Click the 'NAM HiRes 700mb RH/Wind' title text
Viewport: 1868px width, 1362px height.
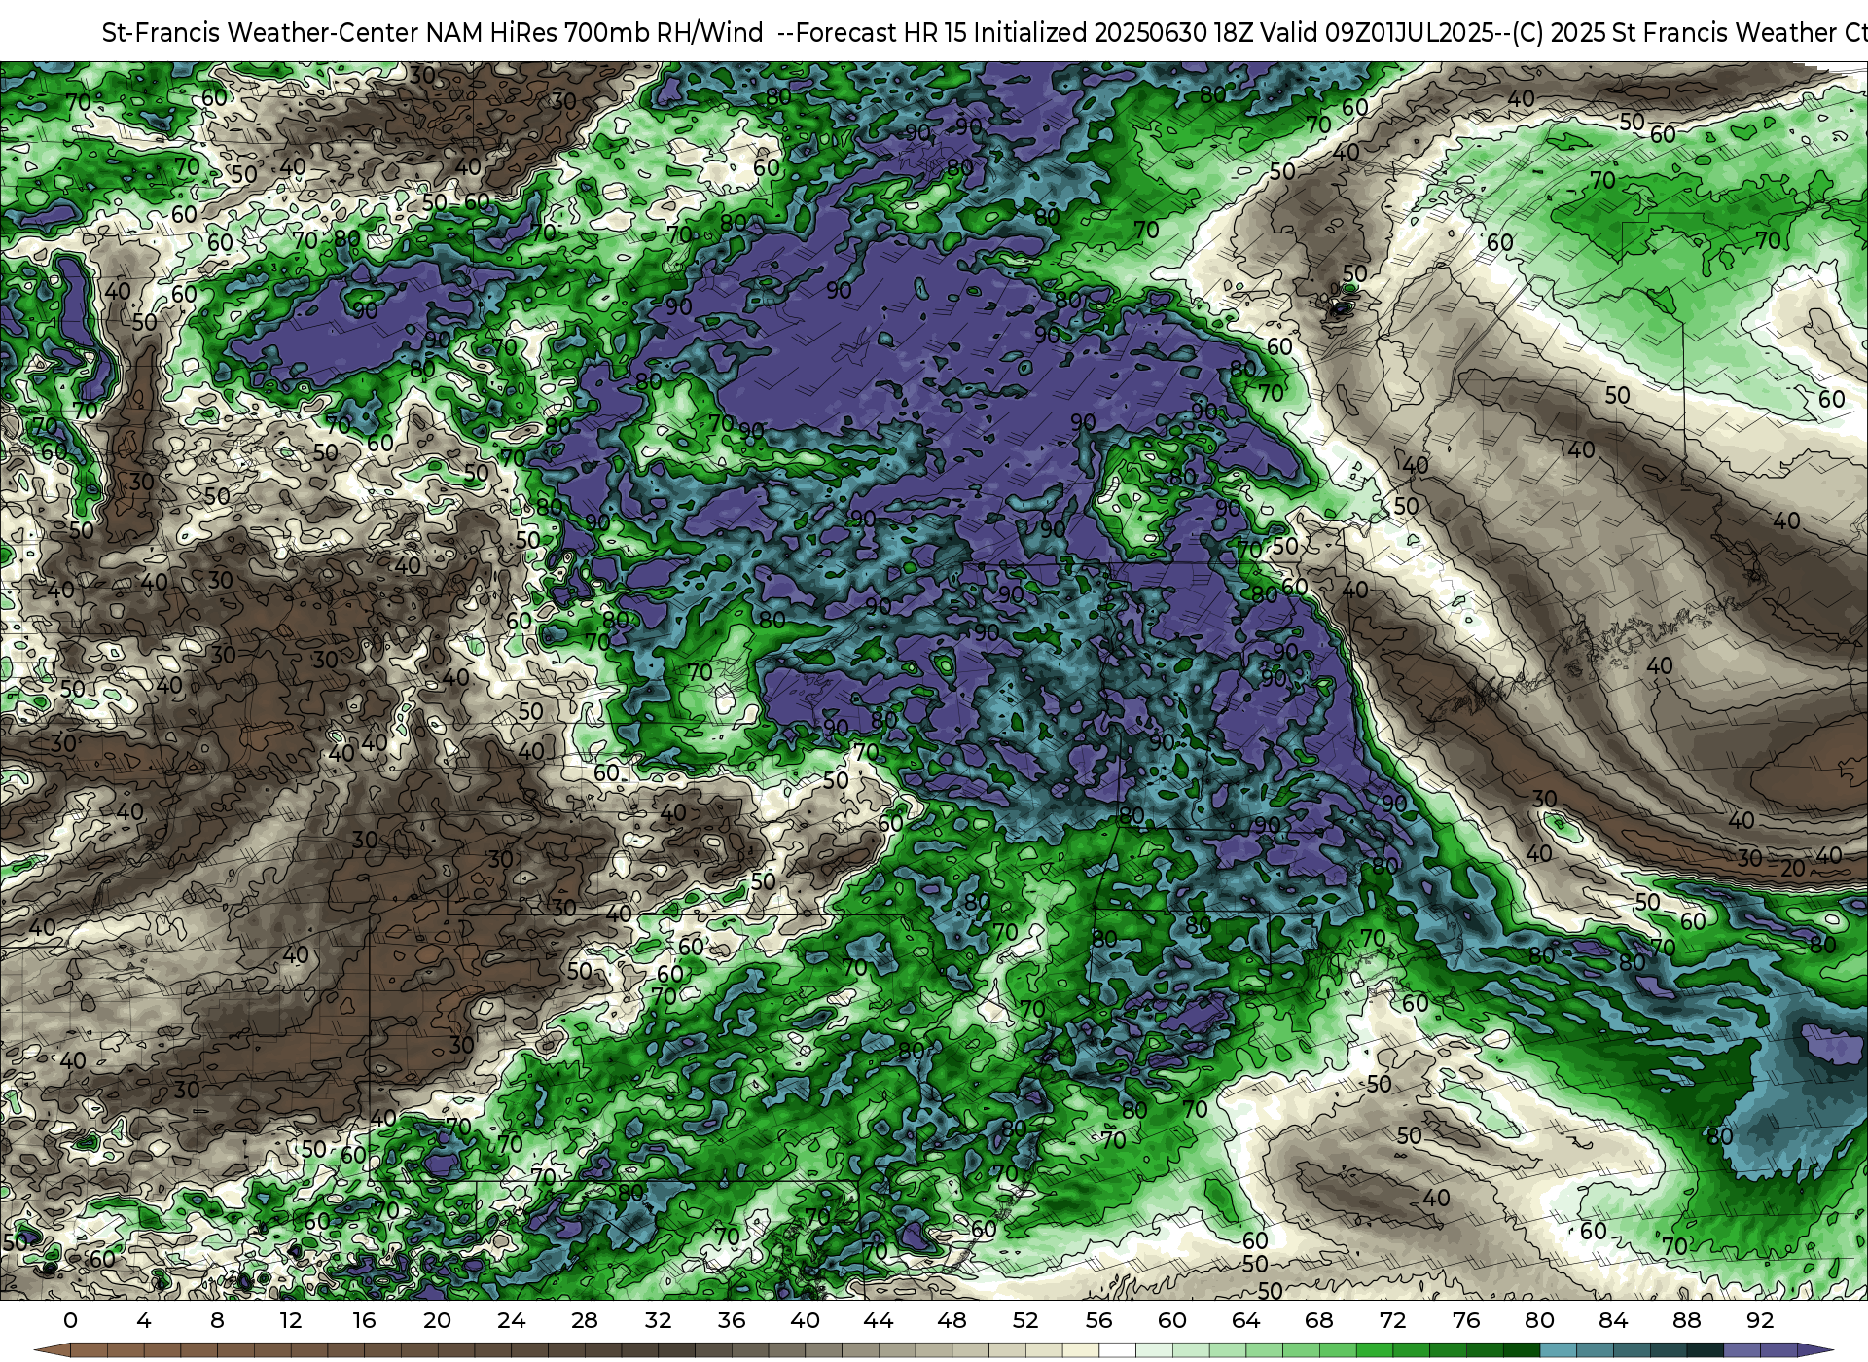(x=594, y=33)
